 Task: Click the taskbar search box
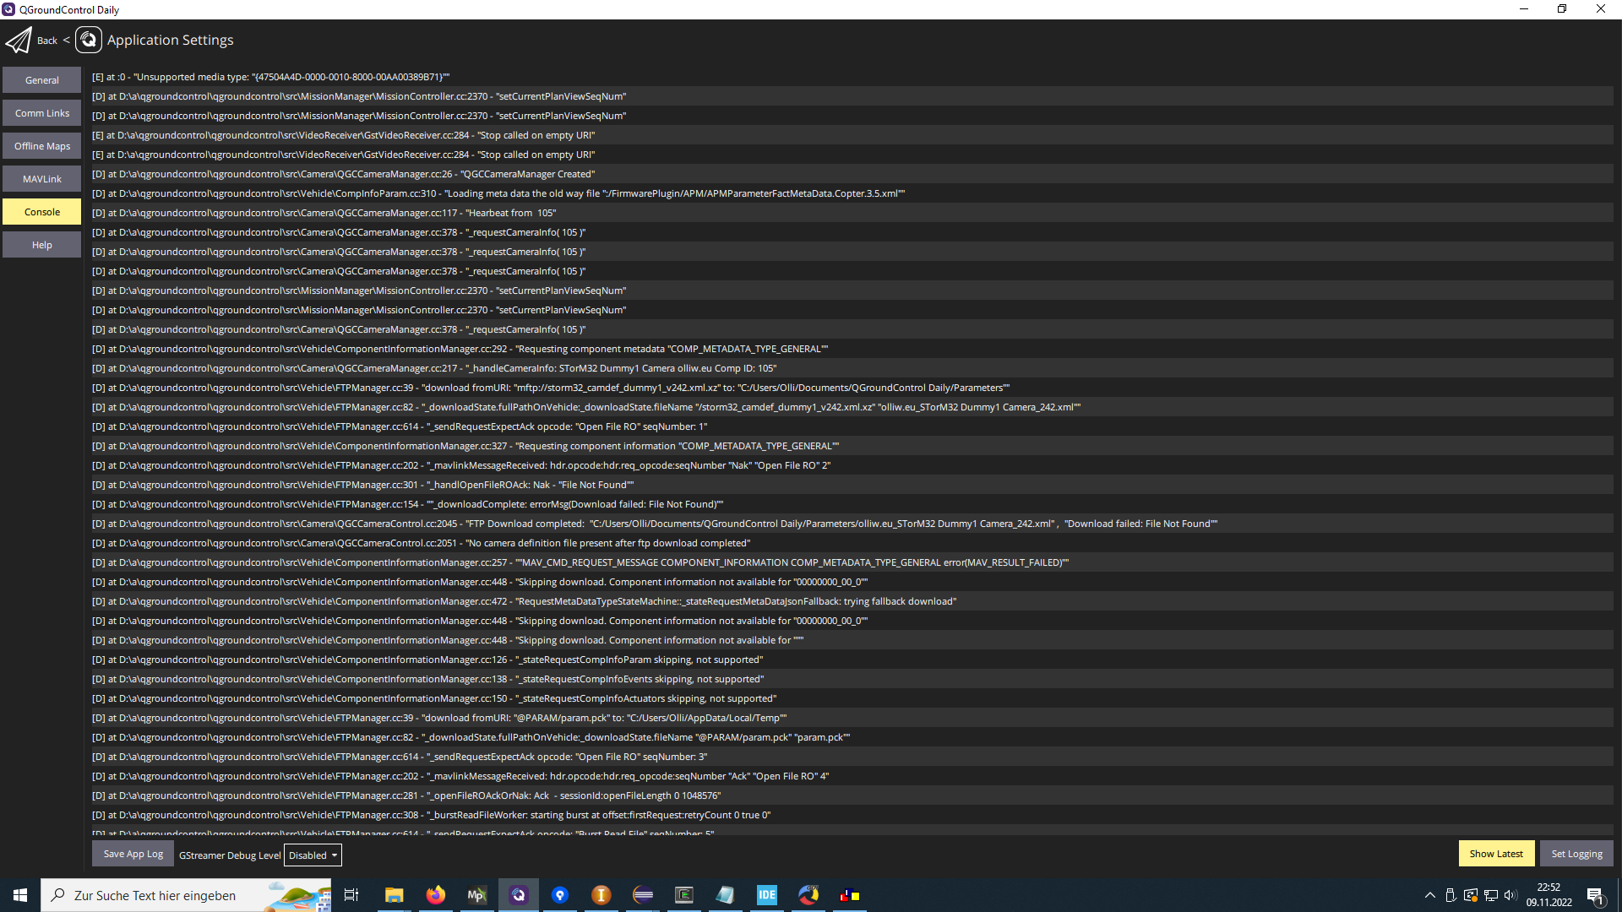[x=186, y=895]
